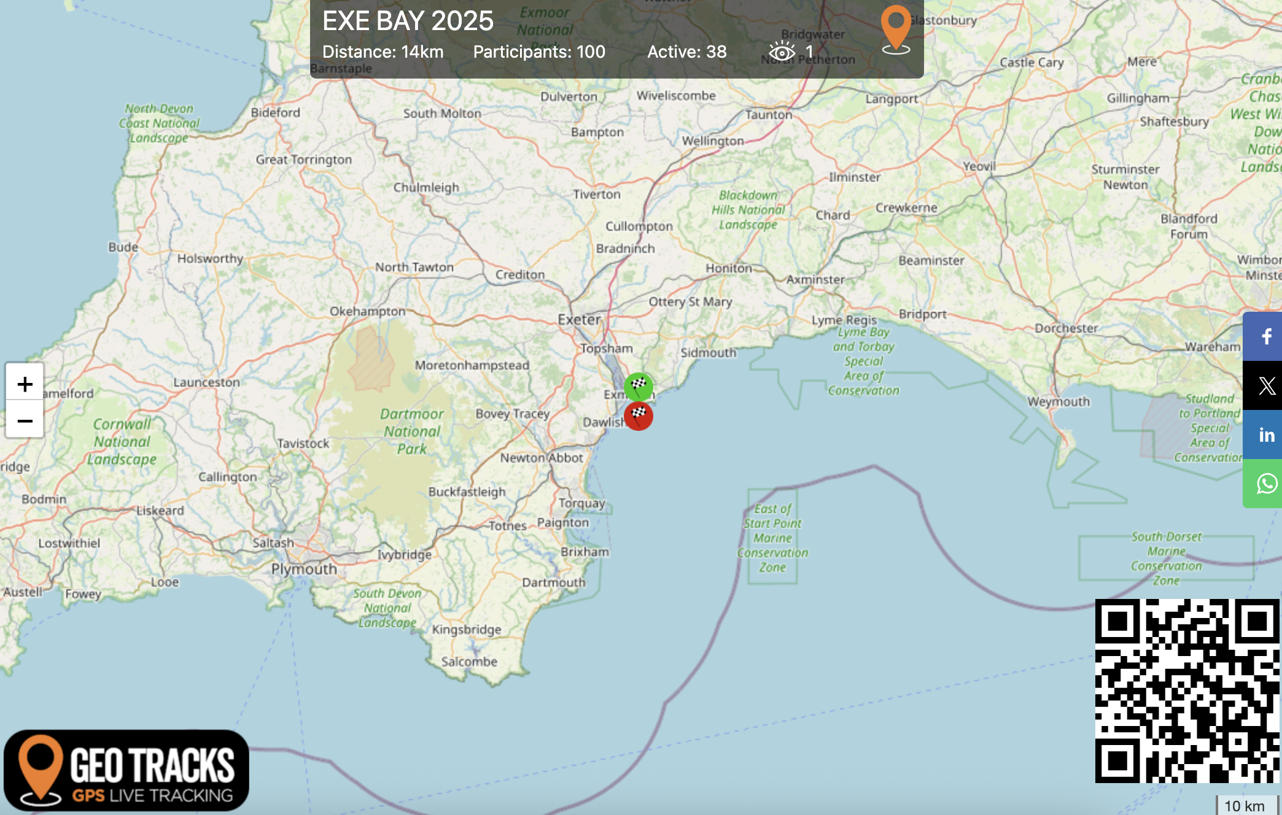This screenshot has width=1282, height=815.
Task: Zoom out of the map
Action: coord(25,420)
